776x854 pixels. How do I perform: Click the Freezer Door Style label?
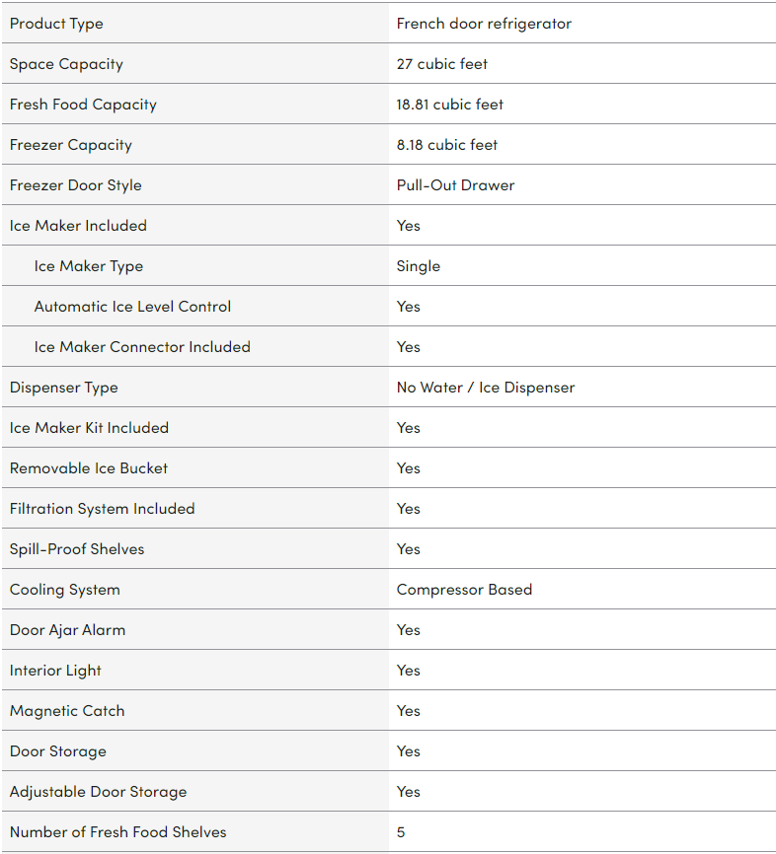point(76,185)
